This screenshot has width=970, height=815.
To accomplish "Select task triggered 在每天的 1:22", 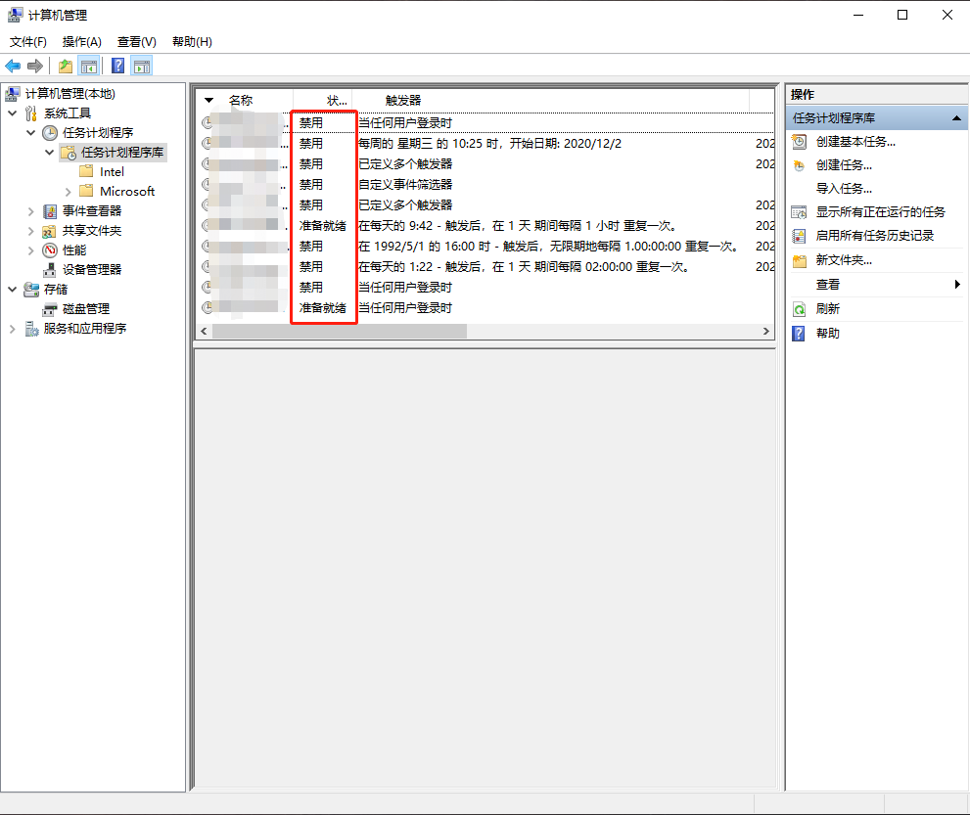I will (486, 266).
